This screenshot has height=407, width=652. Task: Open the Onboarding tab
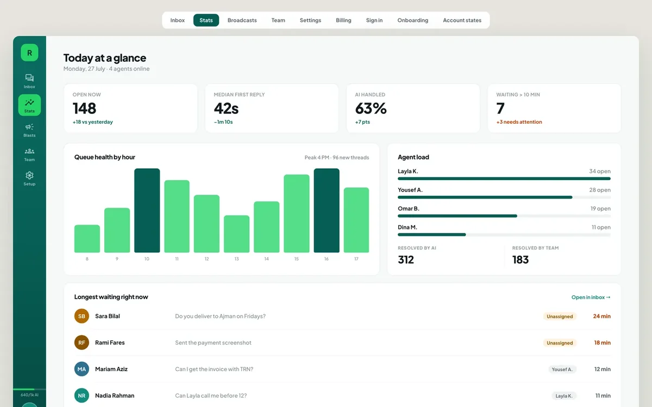click(413, 20)
